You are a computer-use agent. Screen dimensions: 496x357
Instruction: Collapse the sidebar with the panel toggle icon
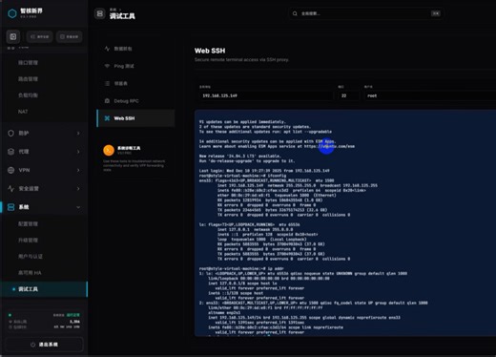pos(13,36)
